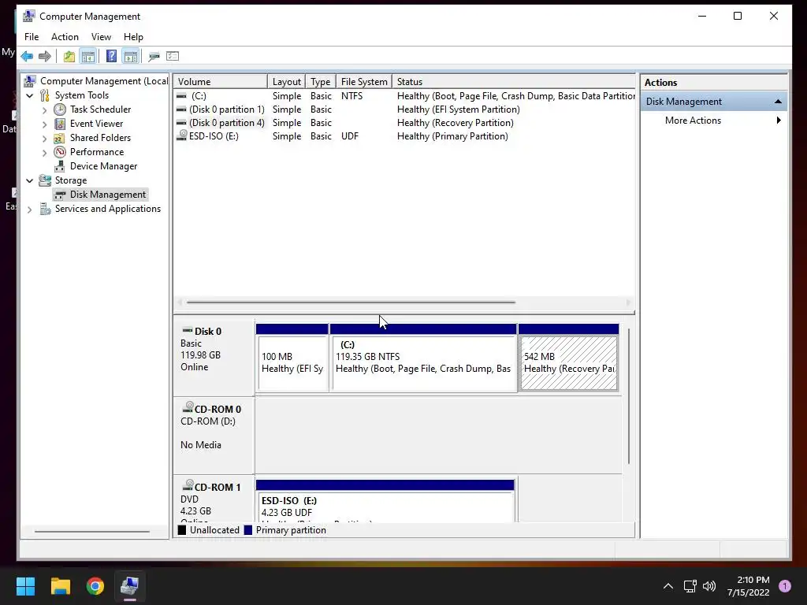Viewport: 807px width, 605px height.
Task: Select the (Disk 0 partition 4) row
Action: [x=404, y=123]
